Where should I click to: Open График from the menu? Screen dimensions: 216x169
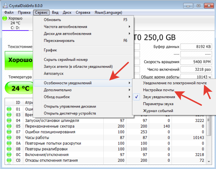(x=84, y=50)
